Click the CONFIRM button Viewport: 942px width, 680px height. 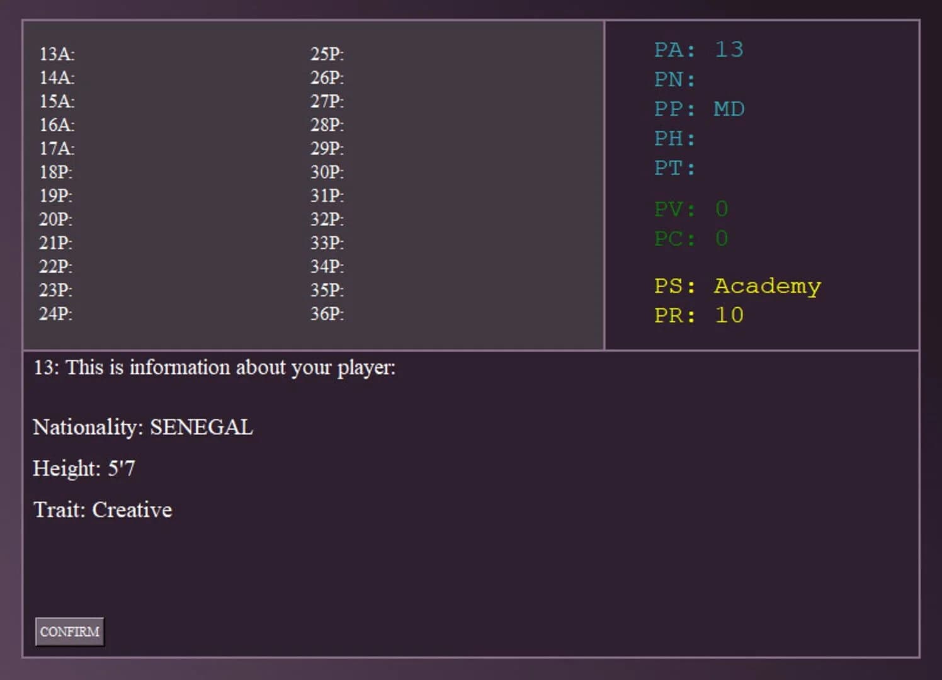69,632
